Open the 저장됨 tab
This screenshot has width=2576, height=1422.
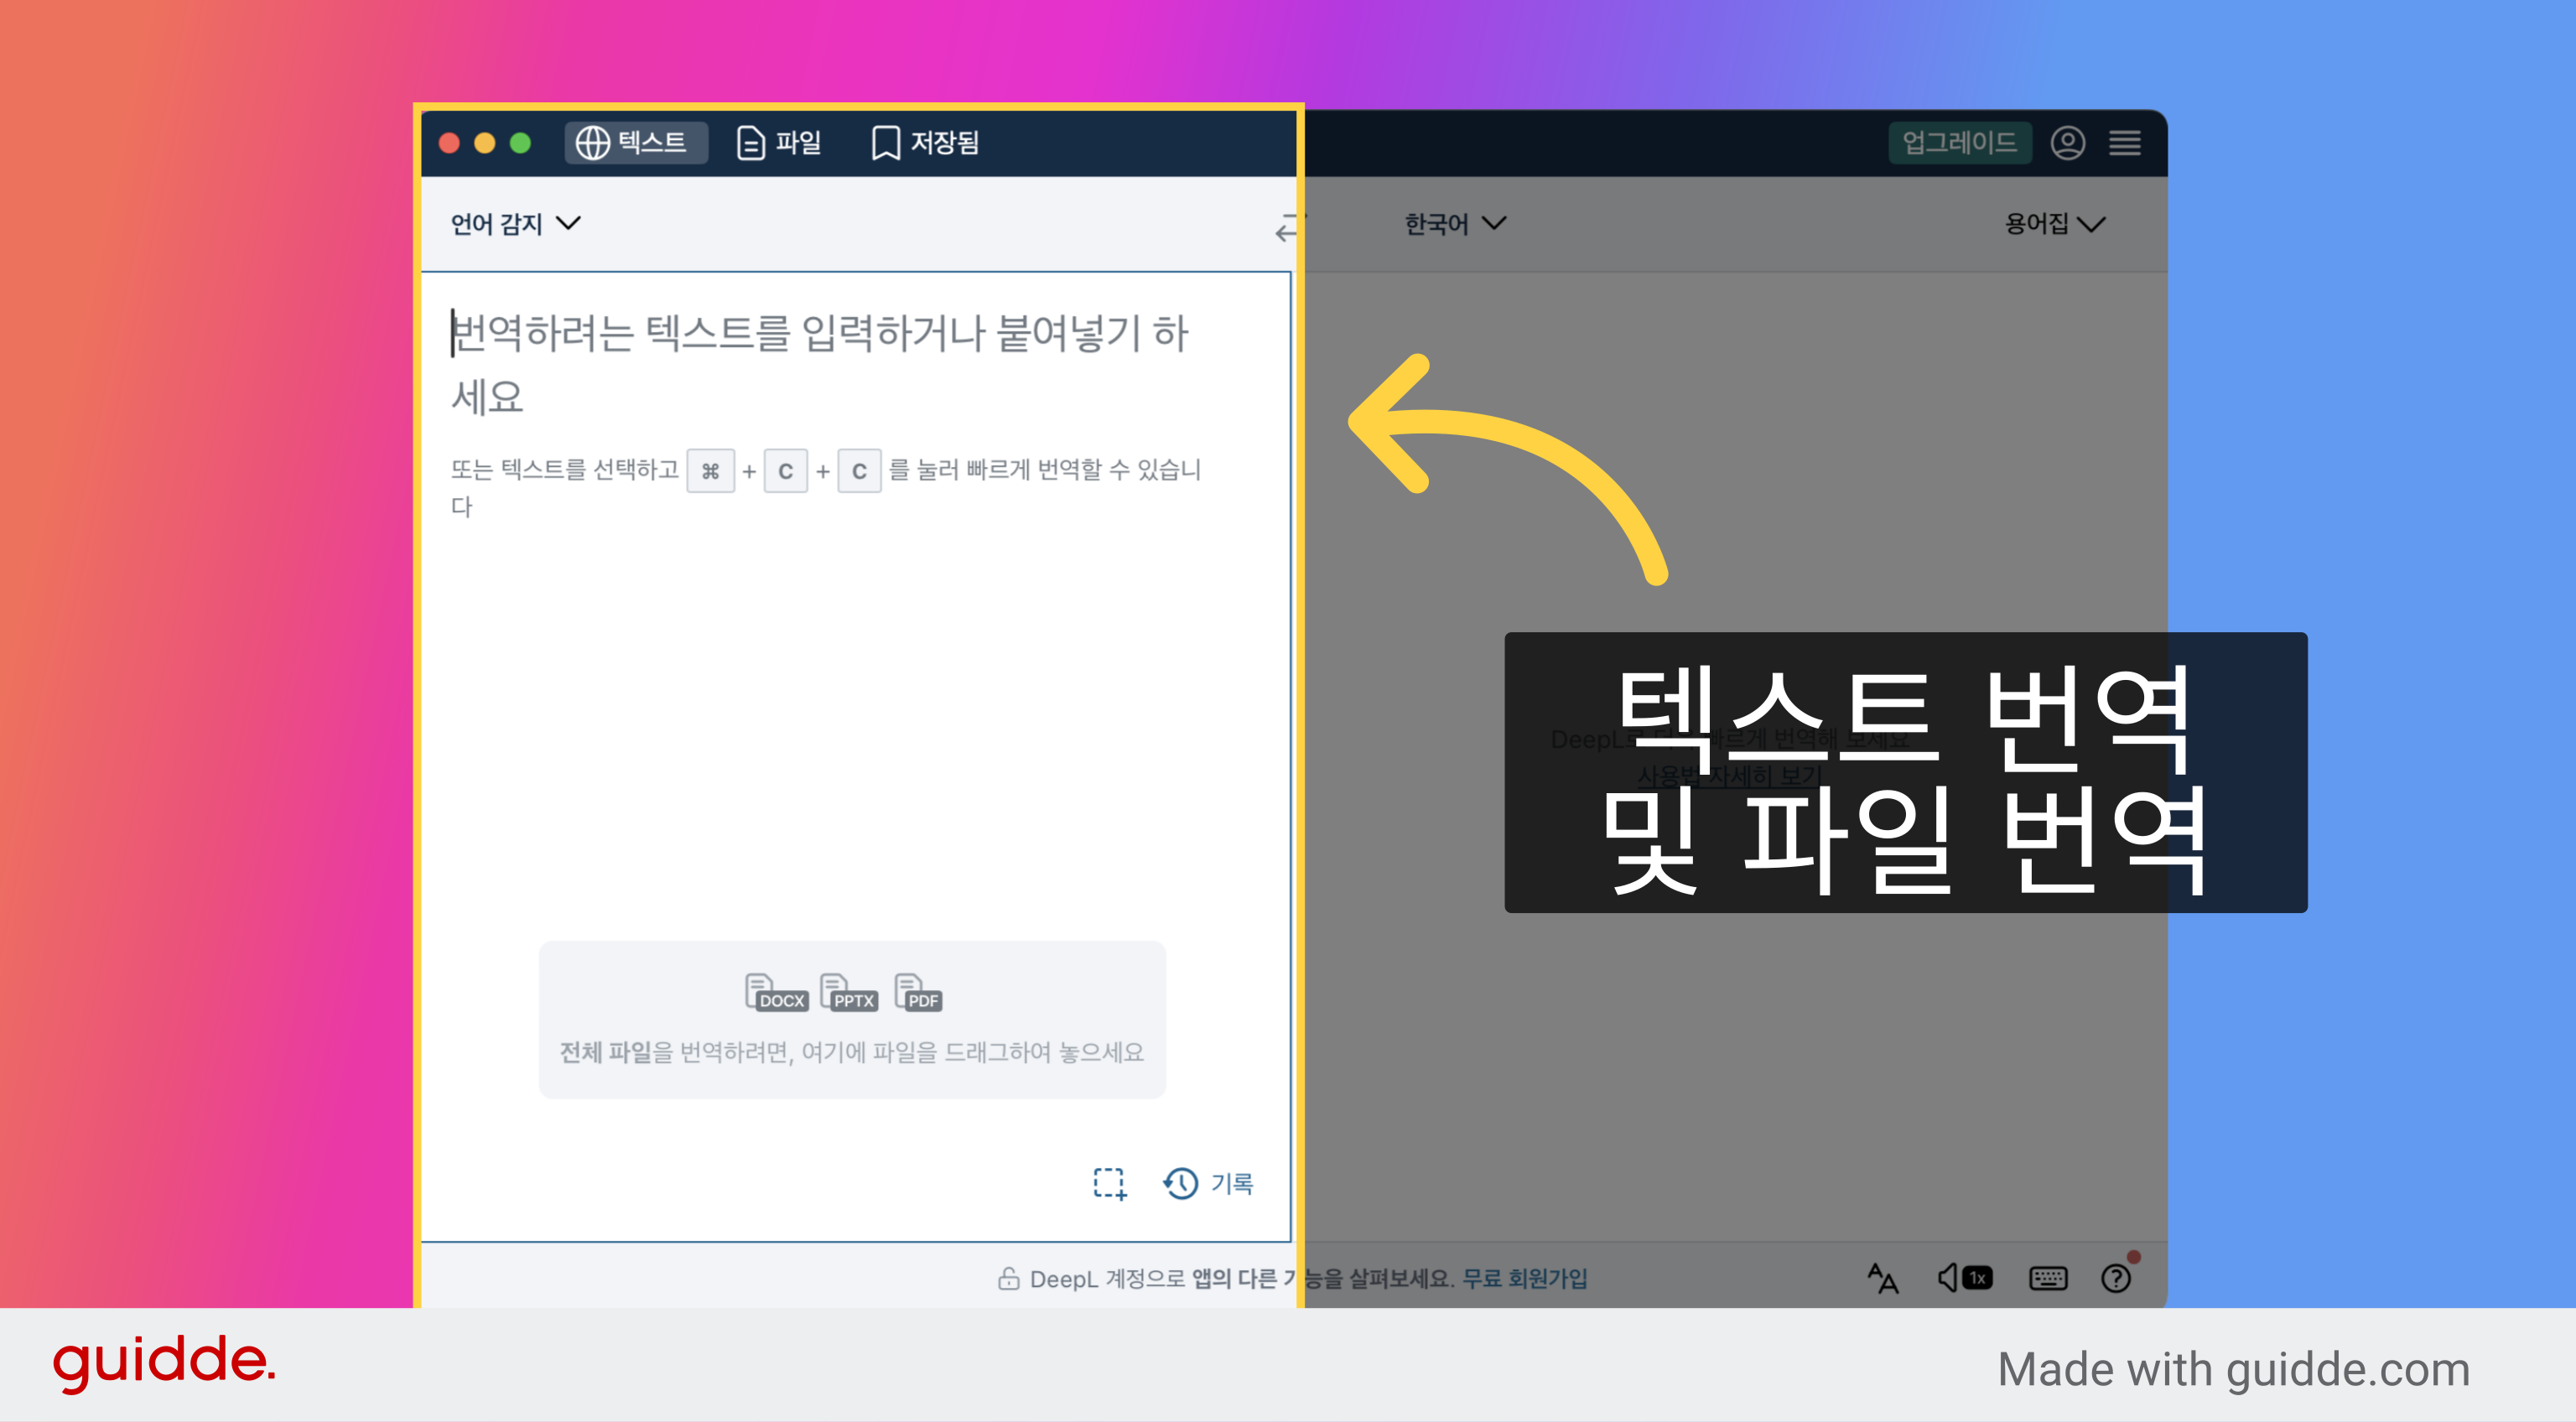[925, 143]
